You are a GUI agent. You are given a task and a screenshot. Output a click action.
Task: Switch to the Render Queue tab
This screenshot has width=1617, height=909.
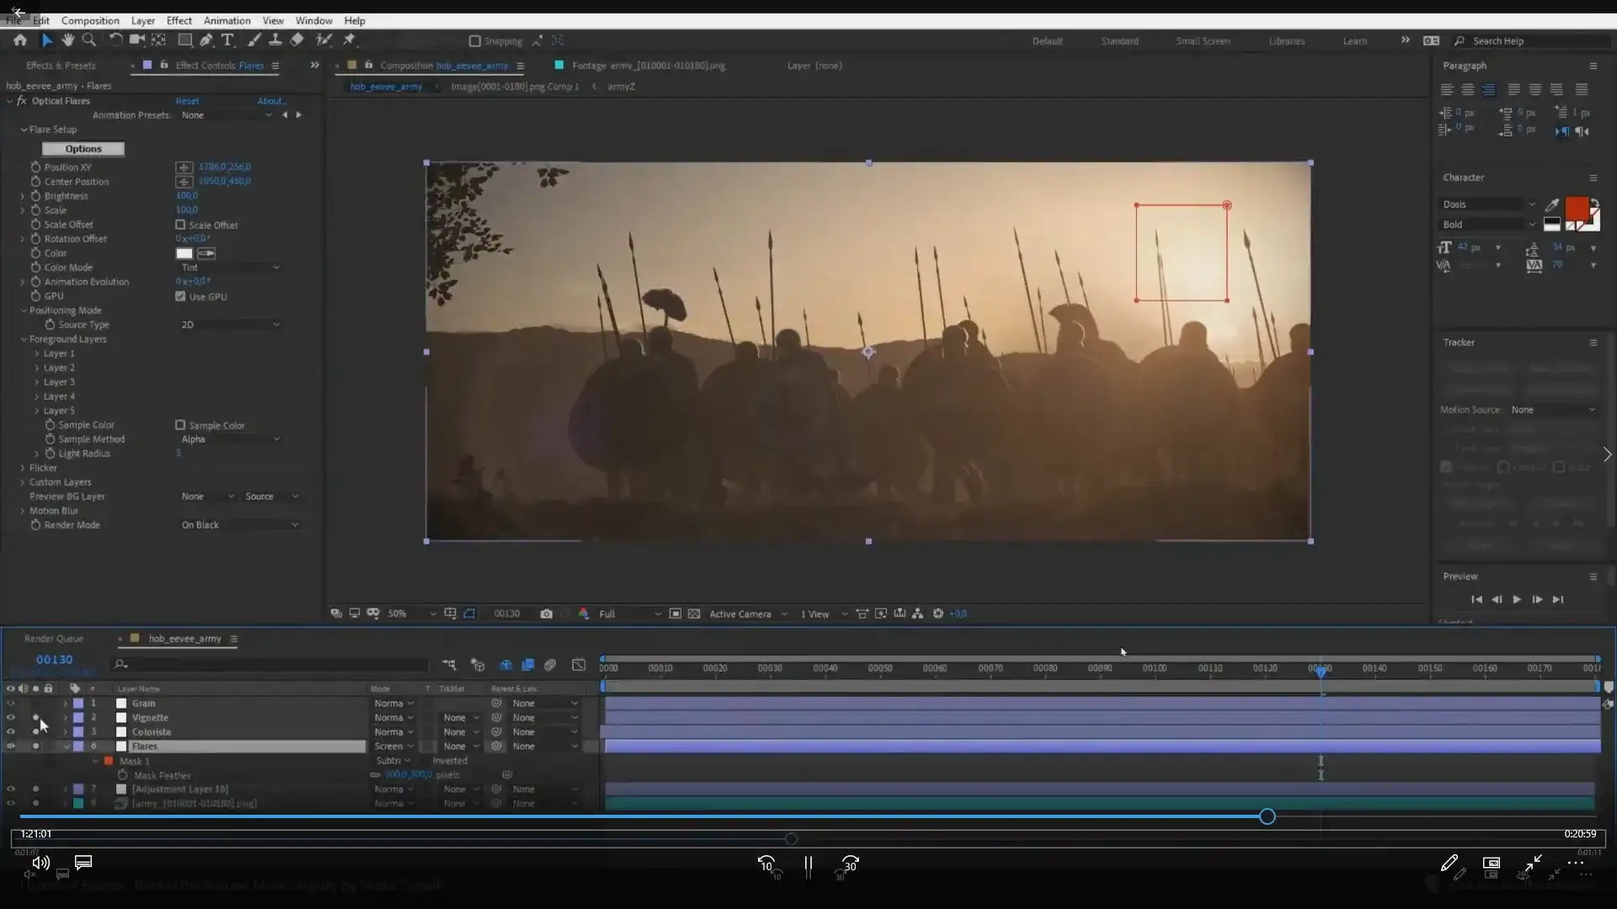pyautogui.click(x=54, y=639)
